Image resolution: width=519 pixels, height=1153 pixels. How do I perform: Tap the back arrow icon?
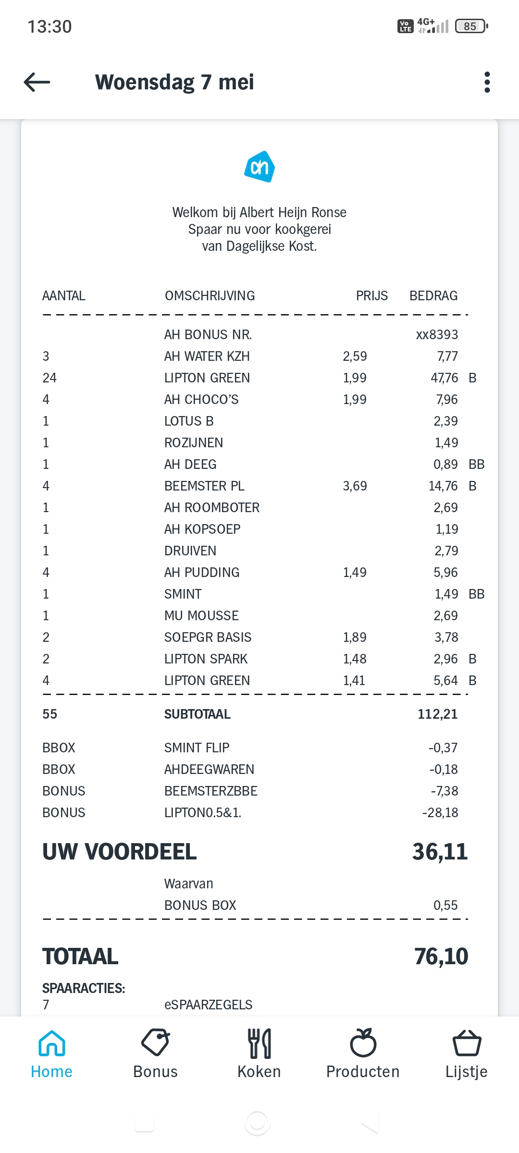coord(37,82)
